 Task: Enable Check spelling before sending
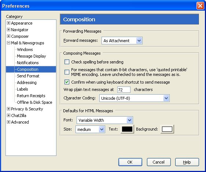[67, 62]
